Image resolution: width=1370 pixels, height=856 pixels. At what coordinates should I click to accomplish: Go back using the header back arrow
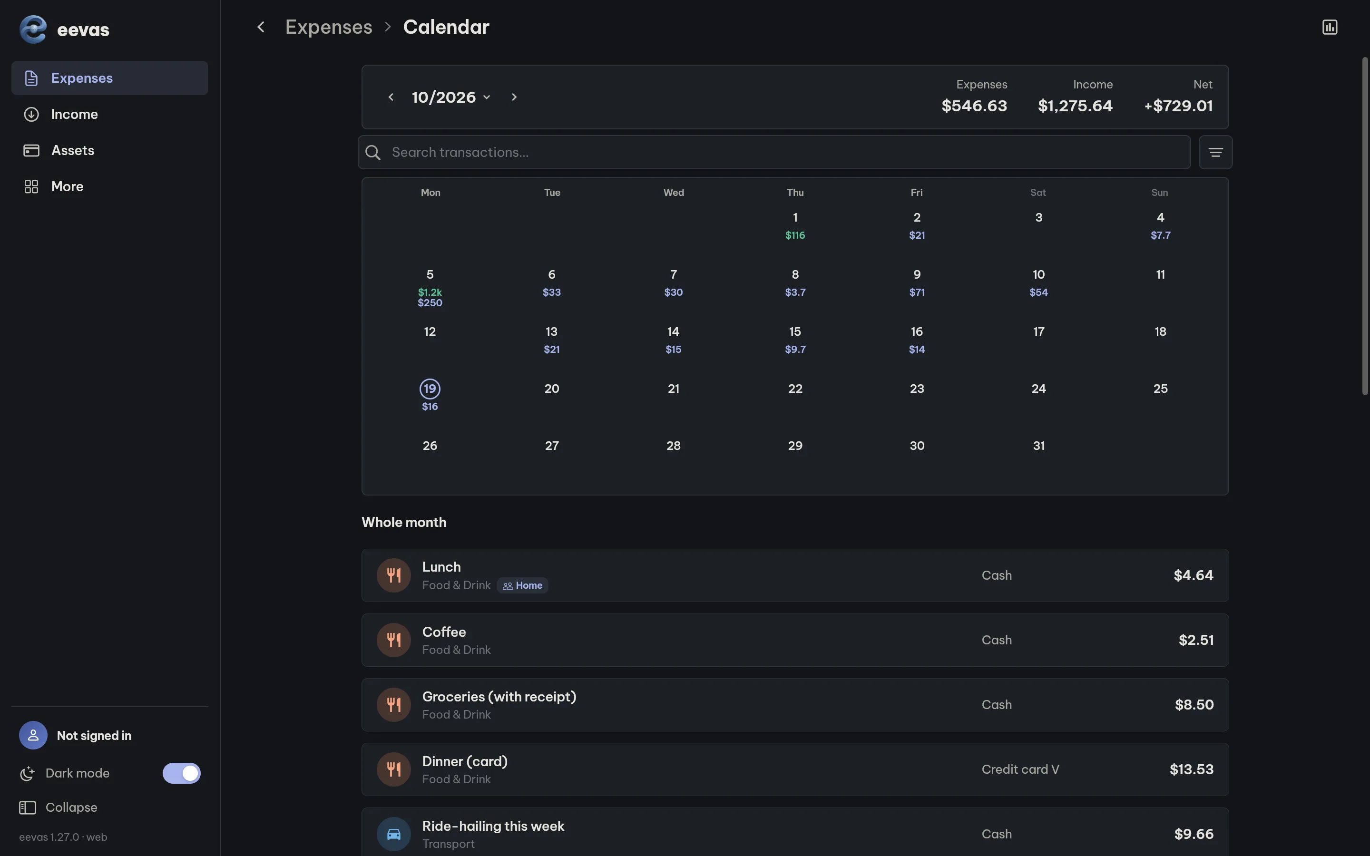[x=261, y=27]
